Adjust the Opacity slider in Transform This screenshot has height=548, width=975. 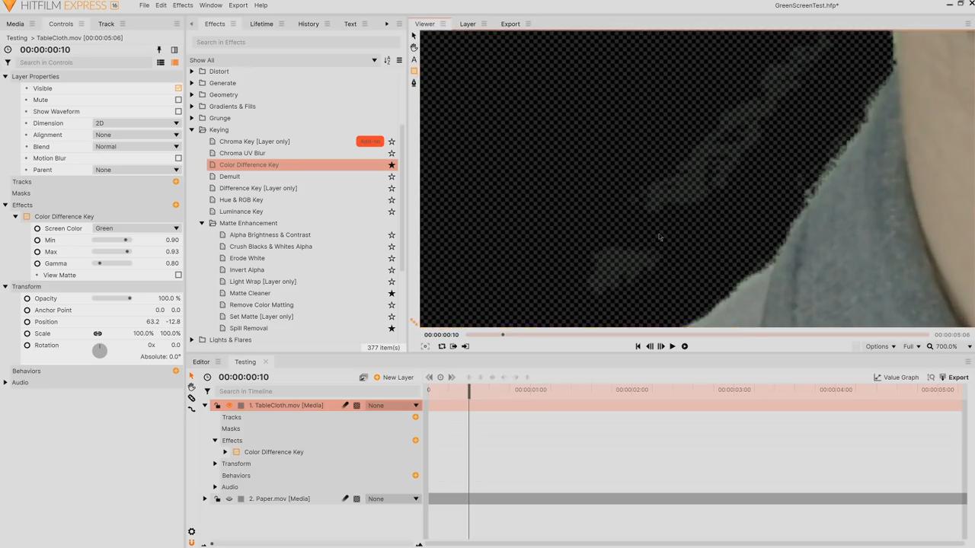coord(111,298)
